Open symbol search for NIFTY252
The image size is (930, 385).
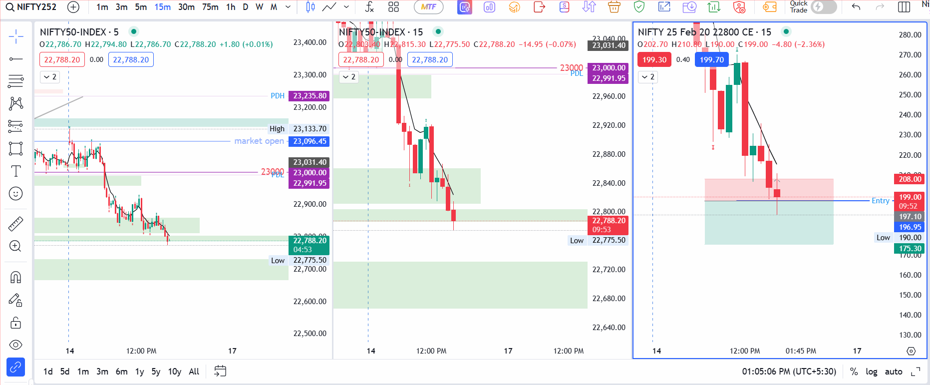pyautogui.click(x=31, y=7)
